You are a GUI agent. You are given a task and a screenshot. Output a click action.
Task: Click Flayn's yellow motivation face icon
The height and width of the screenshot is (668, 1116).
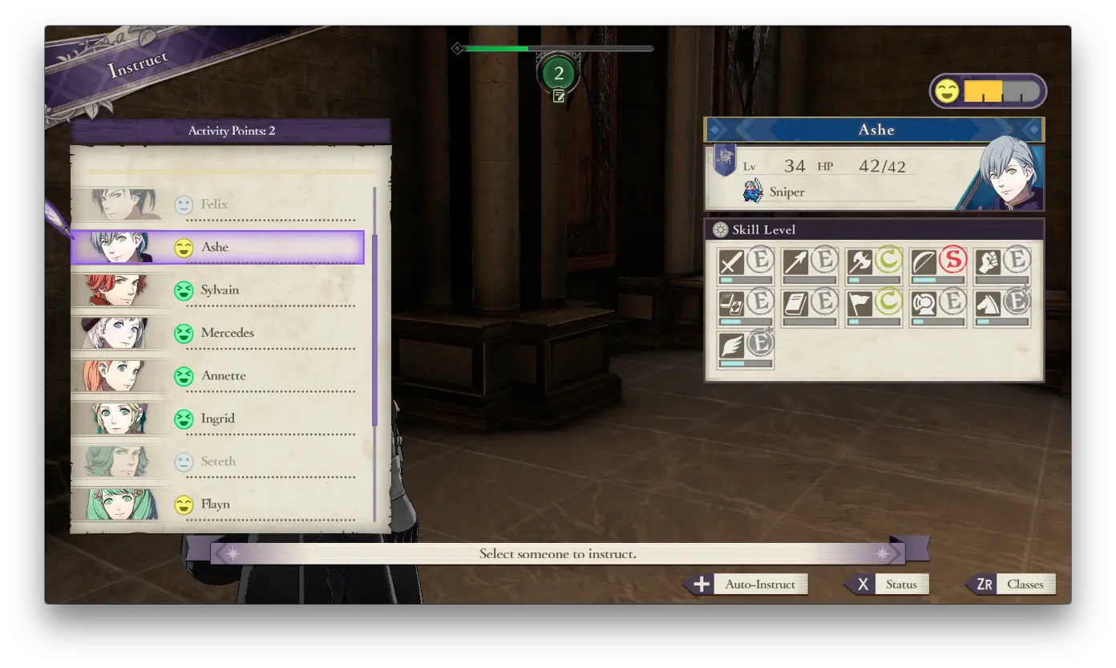pyautogui.click(x=184, y=504)
